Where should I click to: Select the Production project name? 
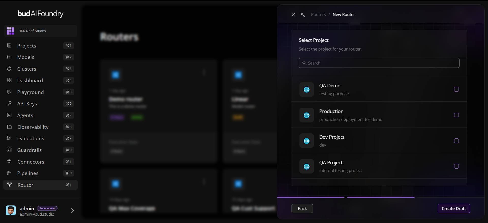coord(331,112)
